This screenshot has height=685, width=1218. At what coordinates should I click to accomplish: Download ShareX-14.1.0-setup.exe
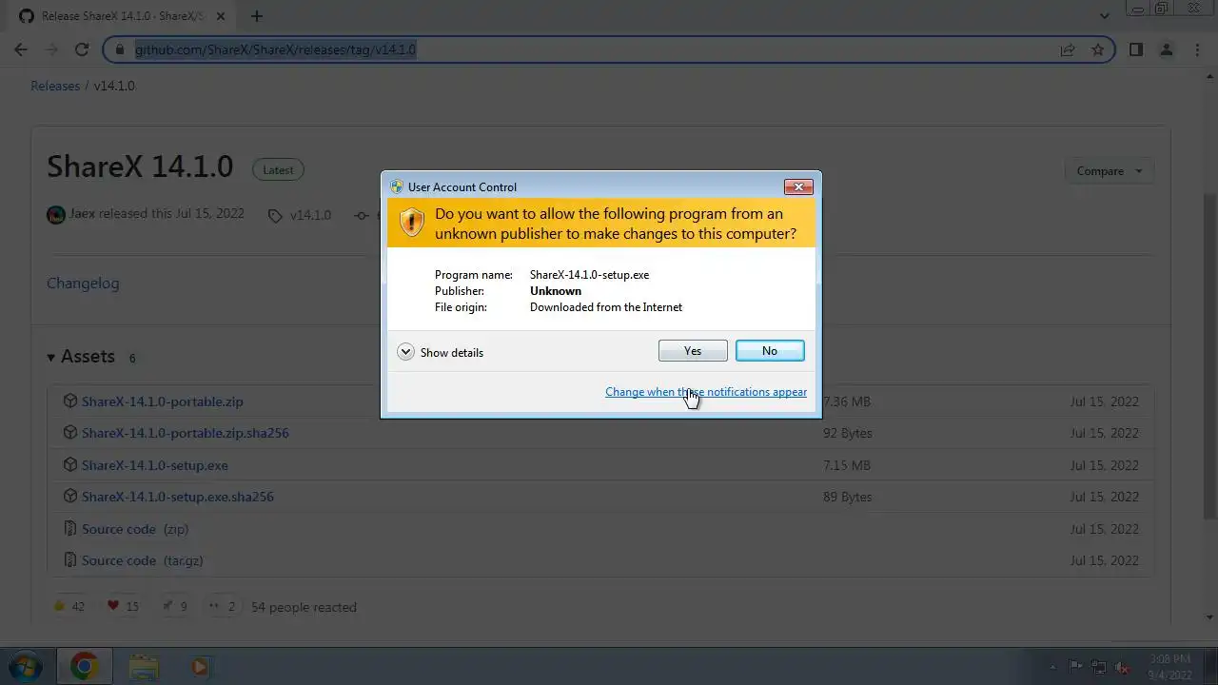coord(154,465)
